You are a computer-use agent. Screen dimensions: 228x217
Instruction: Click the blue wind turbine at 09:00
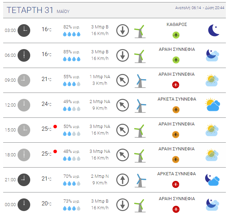coord(140,81)
